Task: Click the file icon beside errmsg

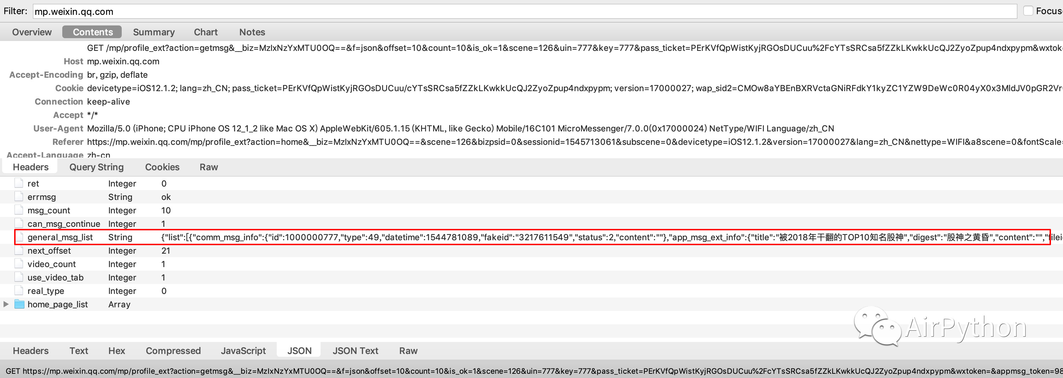Action: (19, 197)
